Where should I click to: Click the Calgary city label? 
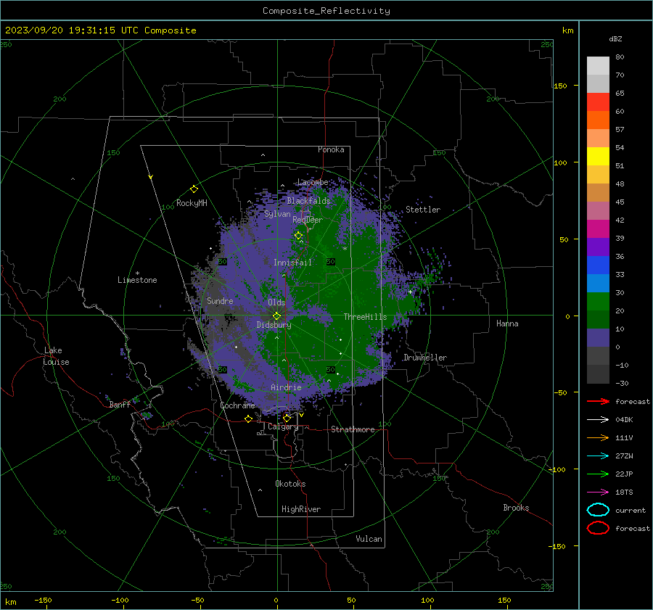(x=283, y=426)
